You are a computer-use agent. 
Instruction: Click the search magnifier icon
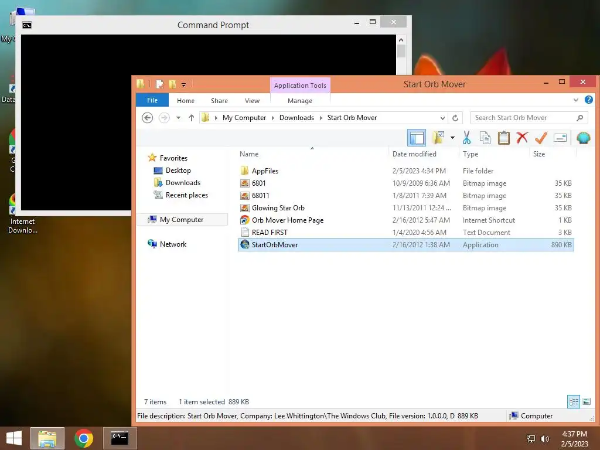point(579,118)
